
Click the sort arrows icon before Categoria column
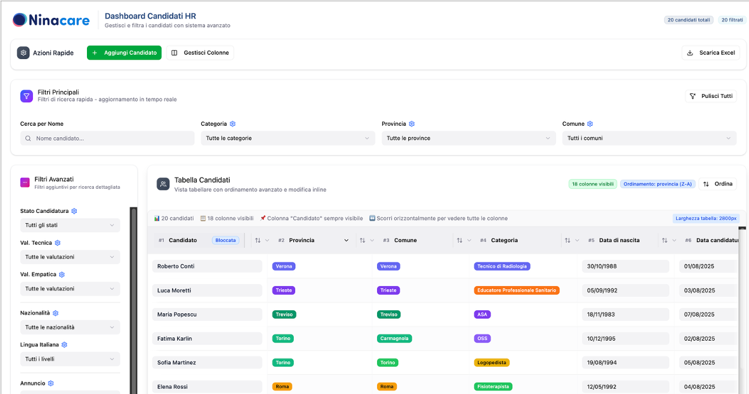(x=460, y=240)
